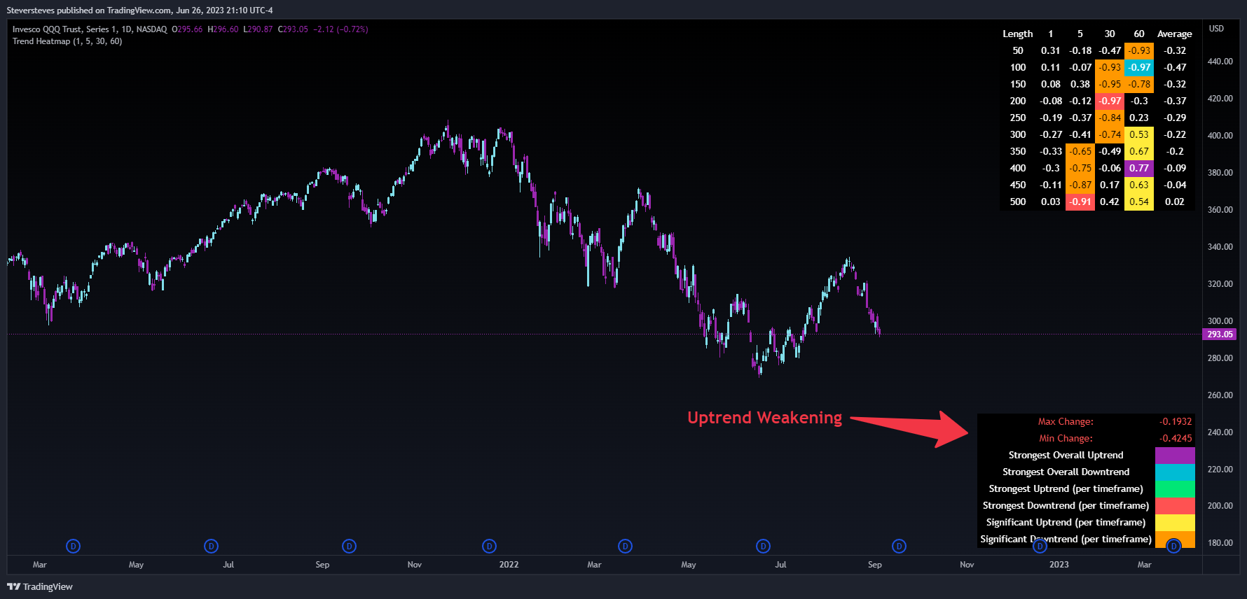Screen dimensions: 1247x599
Task: Click the purple 0.77 heatmap cell
Action: point(1139,168)
